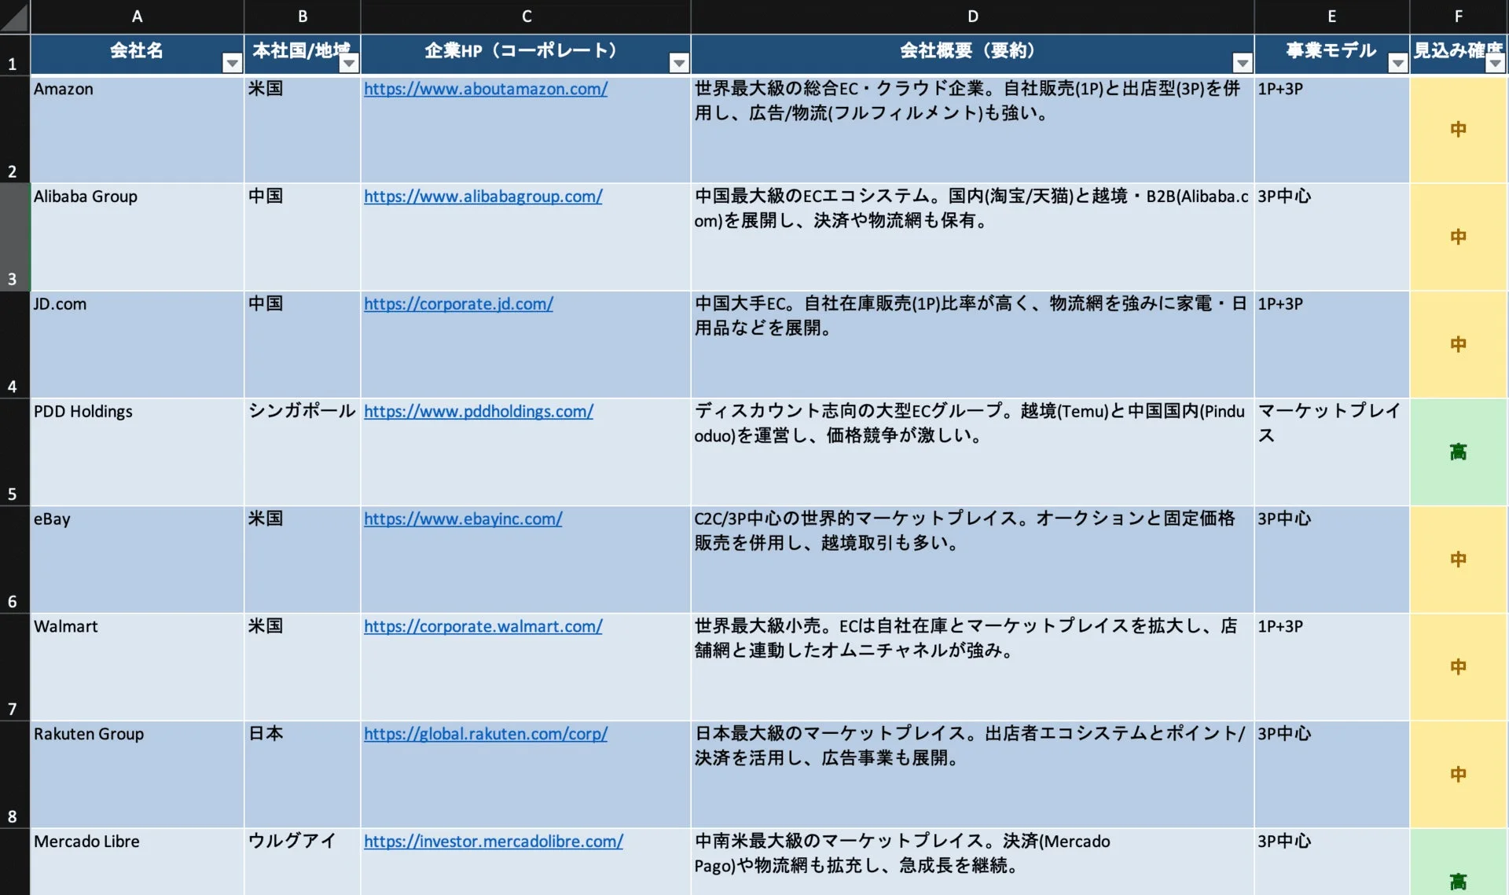Open the Rakuten global corporate link
This screenshot has width=1509, height=895.
pyautogui.click(x=485, y=734)
